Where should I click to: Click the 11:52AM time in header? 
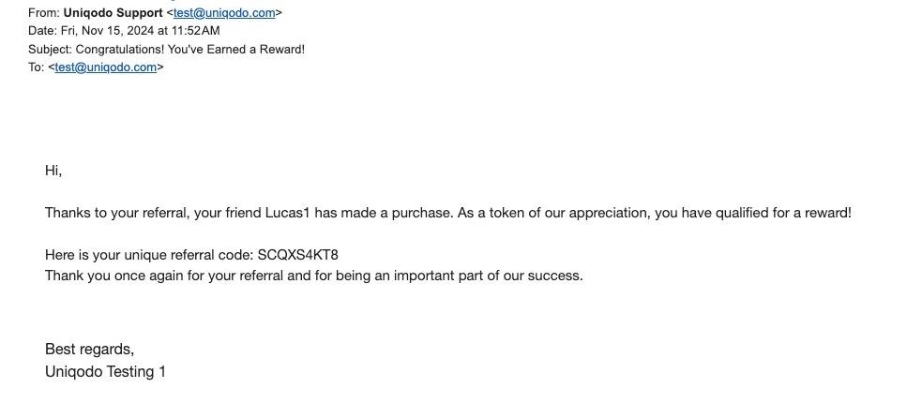coord(196,31)
